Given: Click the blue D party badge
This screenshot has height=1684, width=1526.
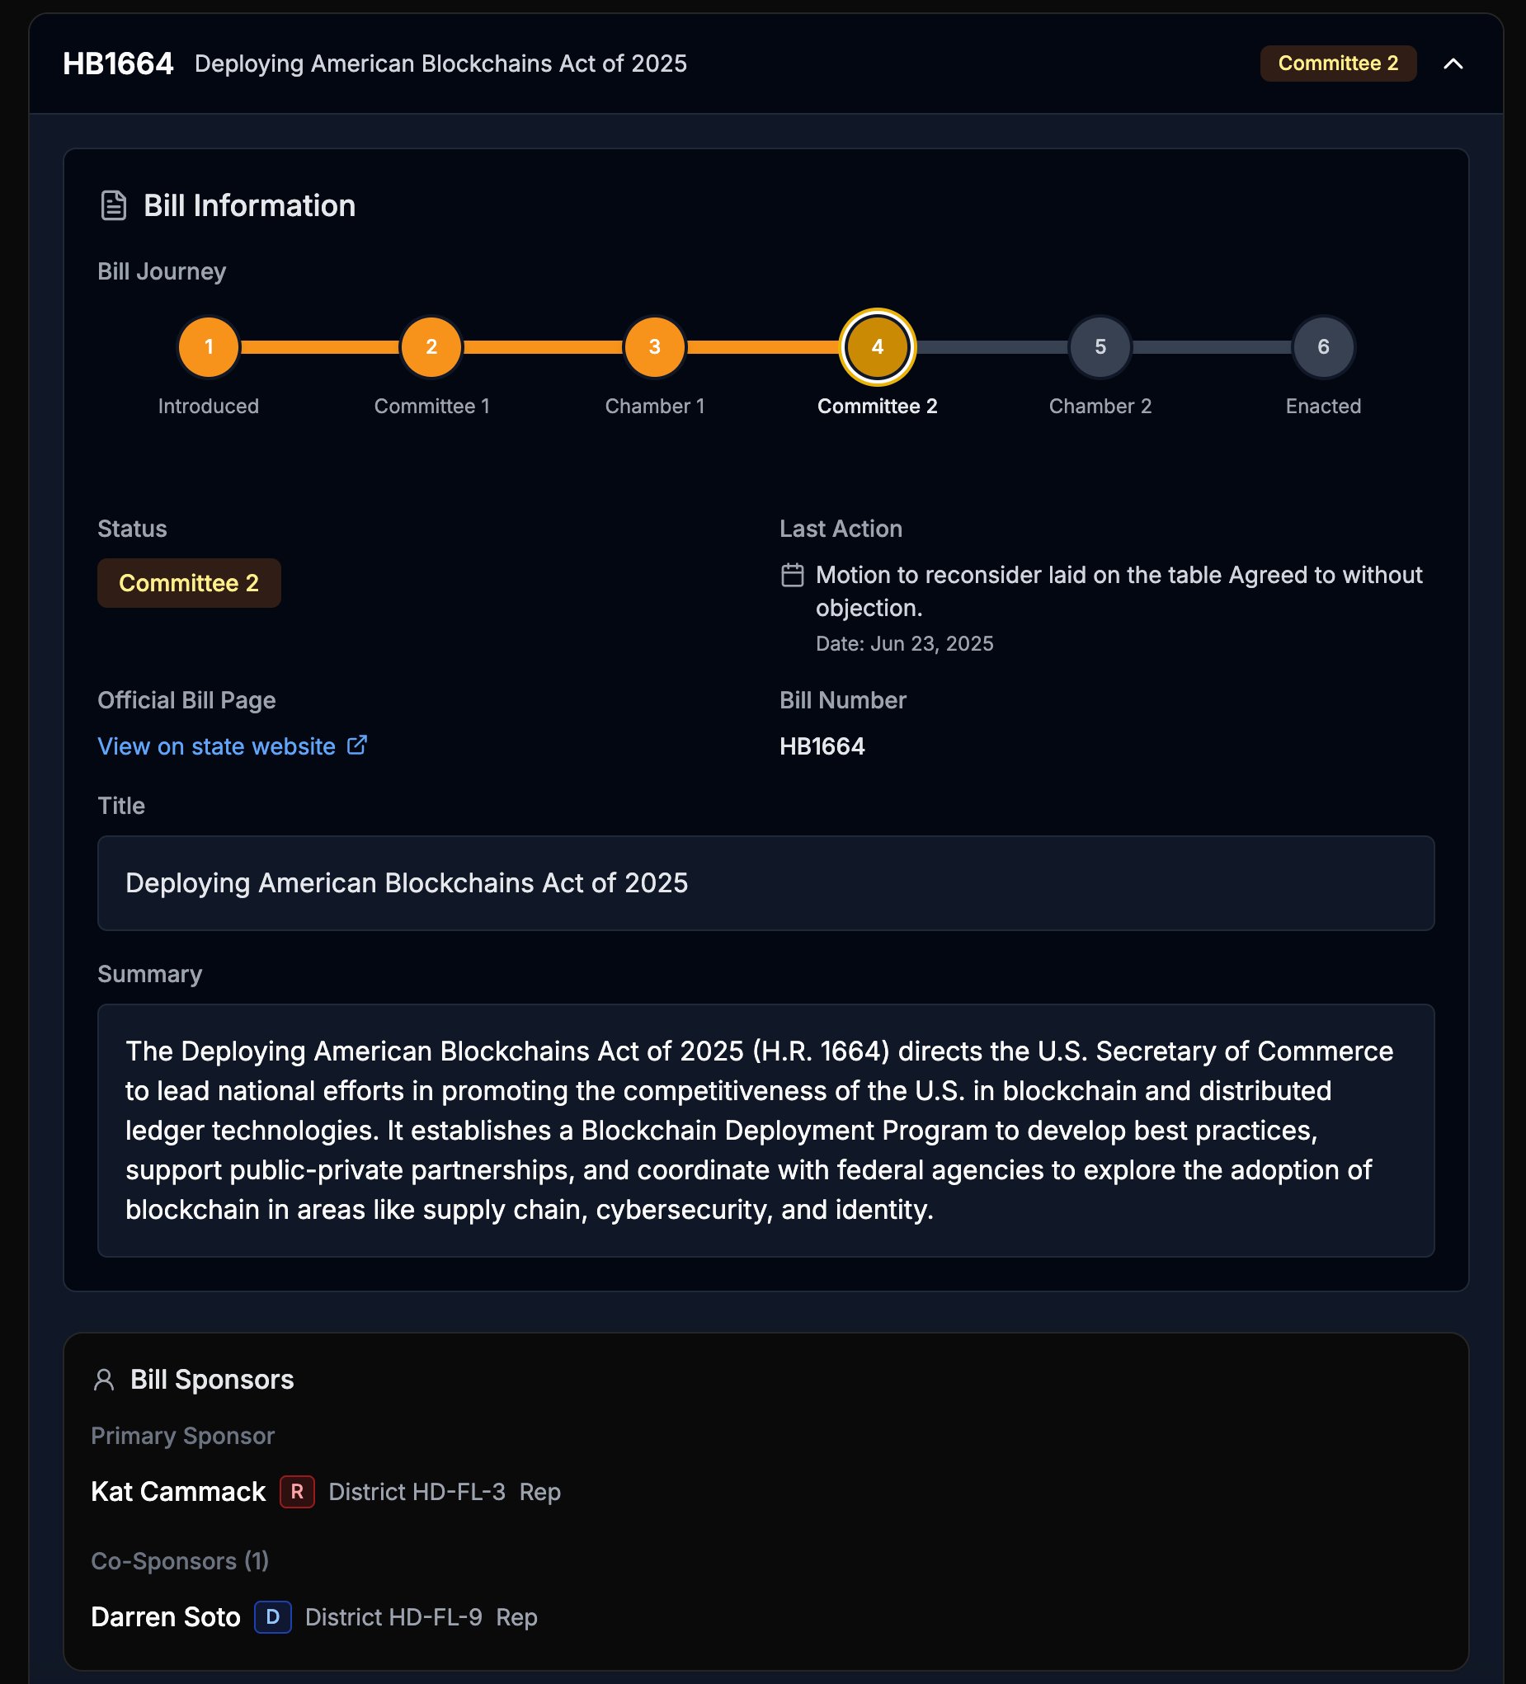Looking at the screenshot, I should coord(272,1617).
